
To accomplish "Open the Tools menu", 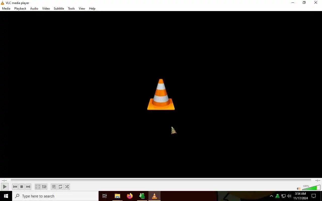I will click(71, 8).
